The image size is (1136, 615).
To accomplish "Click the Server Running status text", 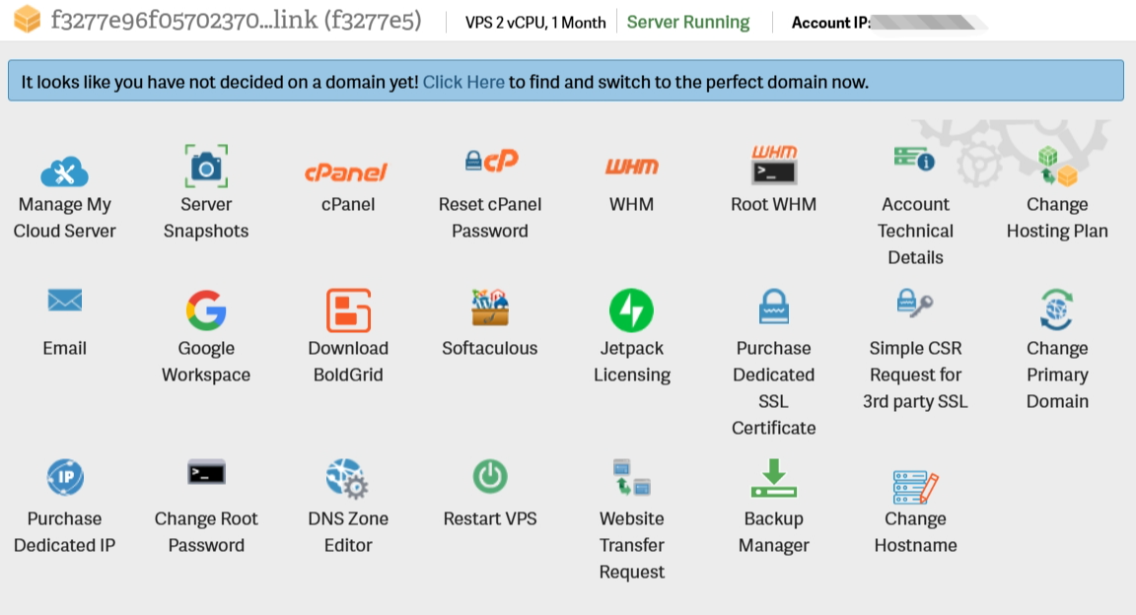I will [x=688, y=23].
